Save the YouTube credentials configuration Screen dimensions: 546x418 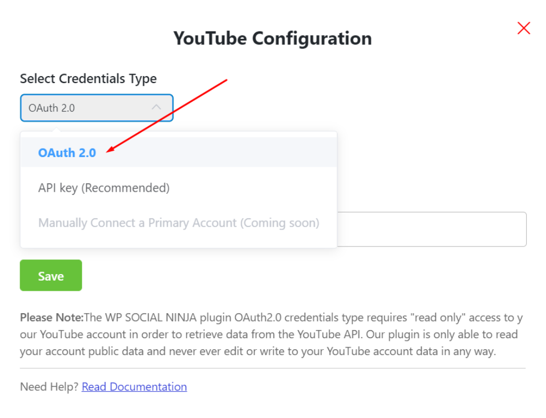[x=51, y=275]
